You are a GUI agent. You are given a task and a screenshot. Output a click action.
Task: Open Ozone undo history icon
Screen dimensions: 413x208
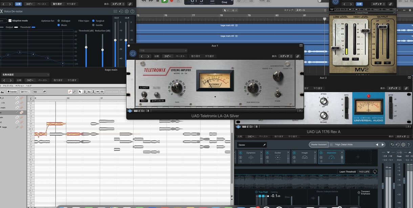pos(398,145)
